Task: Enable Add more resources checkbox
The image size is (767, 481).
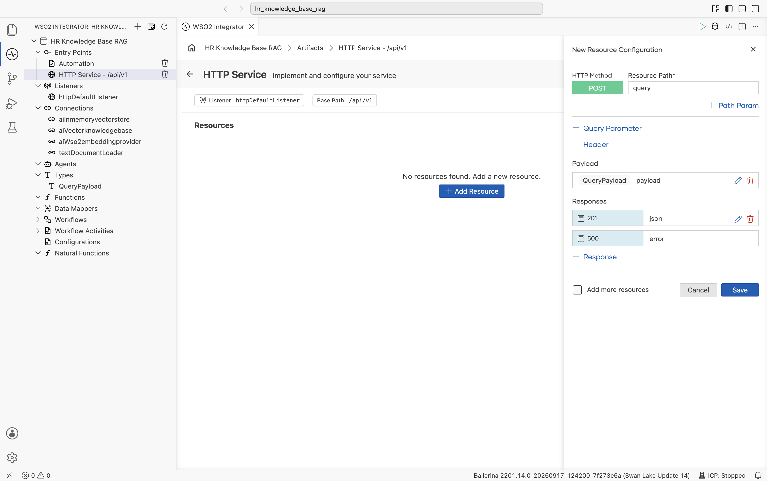Action: tap(577, 290)
